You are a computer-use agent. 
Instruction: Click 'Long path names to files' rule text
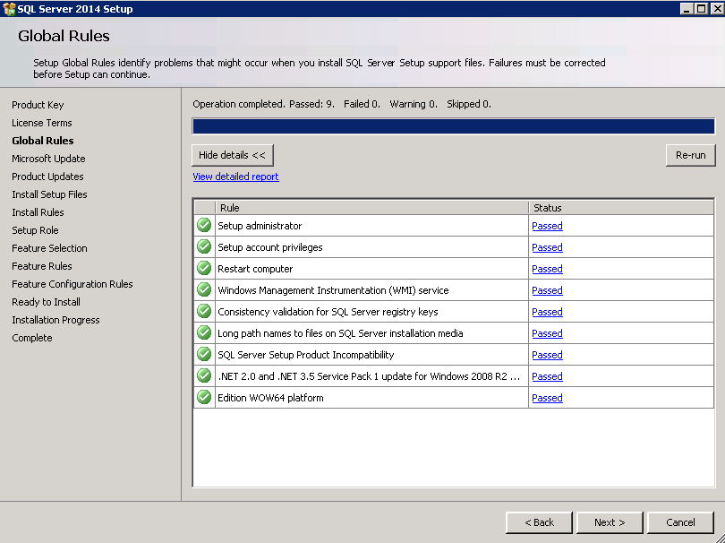340,333
